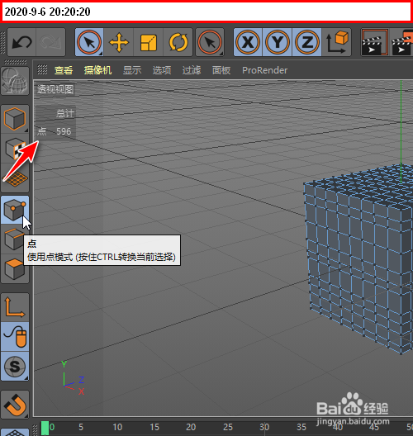Expand the 过滤 menu
The image size is (413, 436).
point(192,70)
